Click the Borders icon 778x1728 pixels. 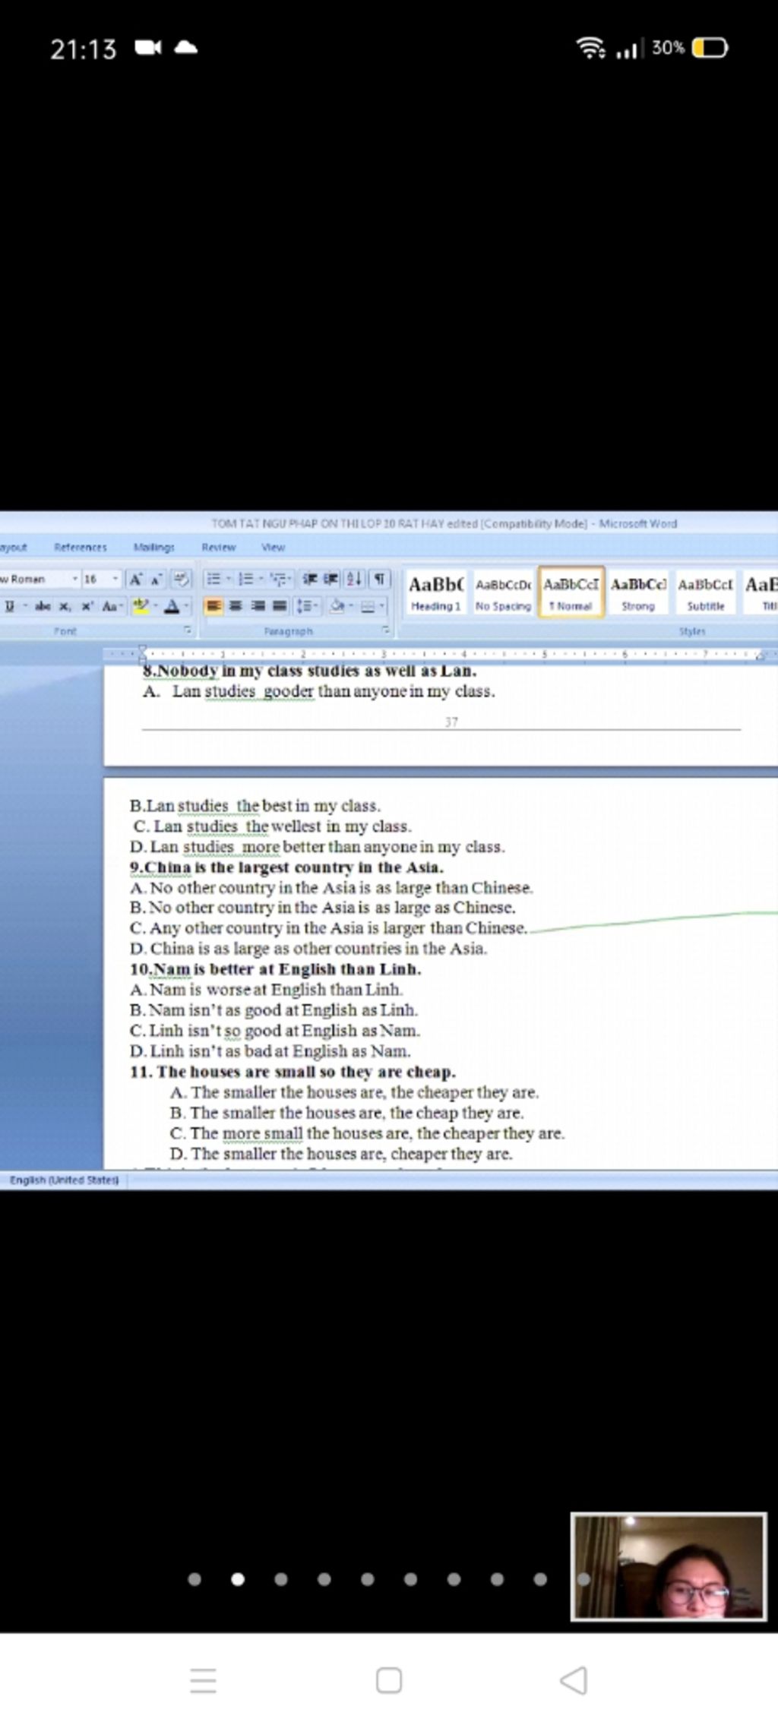(368, 606)
